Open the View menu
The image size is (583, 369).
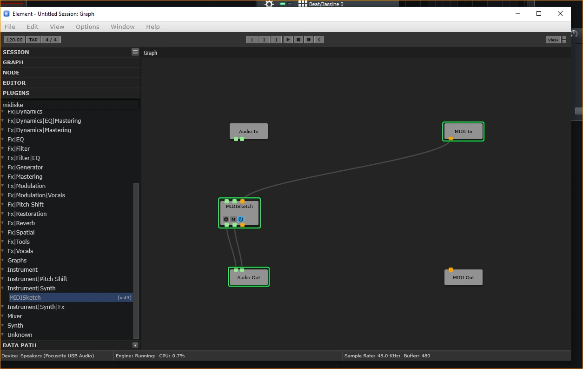coord(57,27)
